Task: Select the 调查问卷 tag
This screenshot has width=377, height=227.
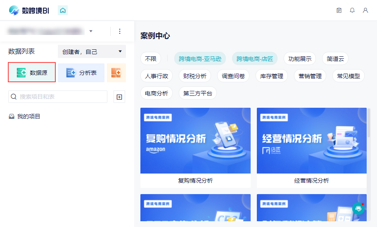Action: [233, 76]
